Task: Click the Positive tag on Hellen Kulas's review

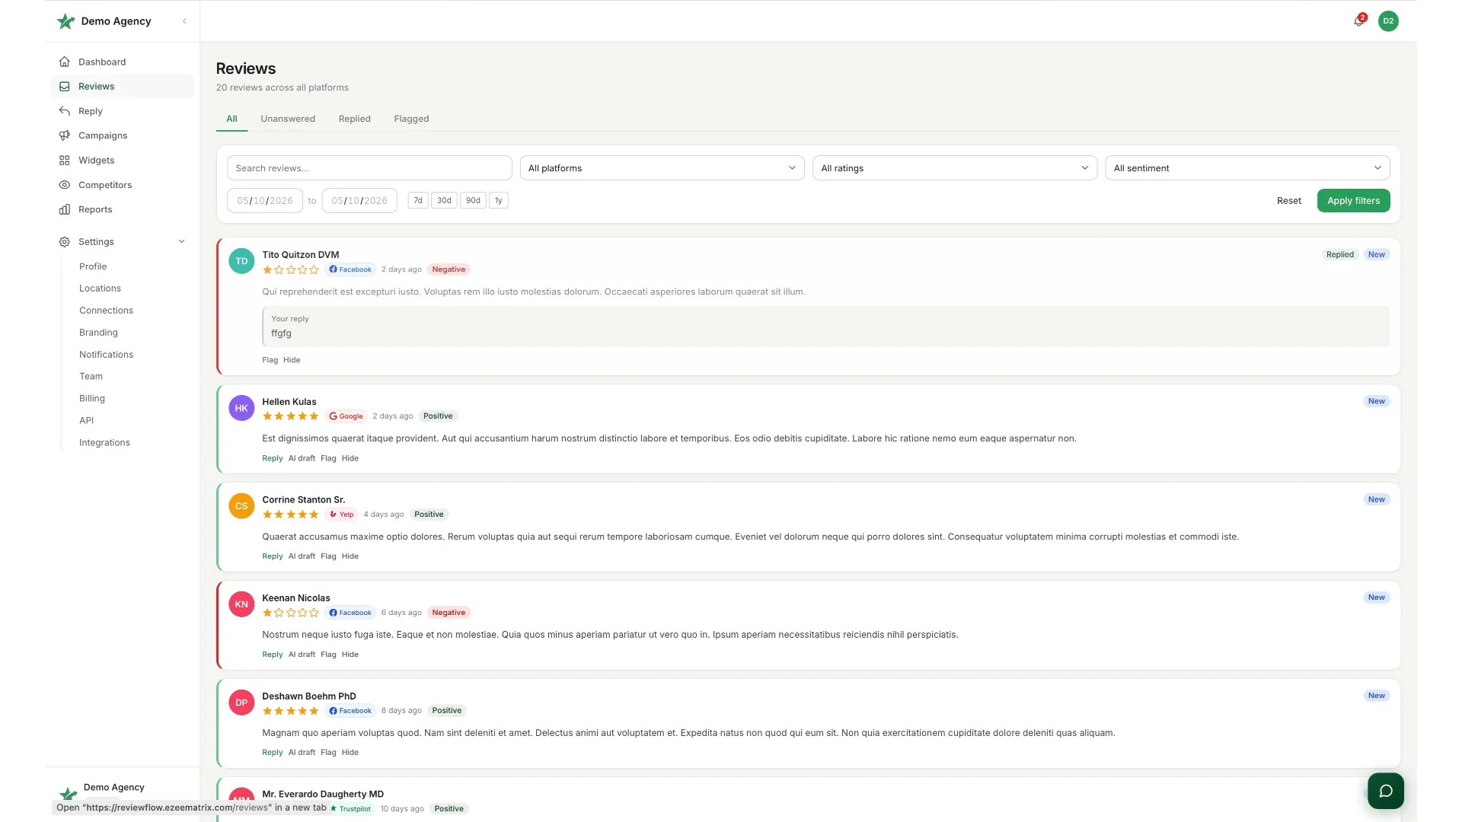Action: coord(438,416)
